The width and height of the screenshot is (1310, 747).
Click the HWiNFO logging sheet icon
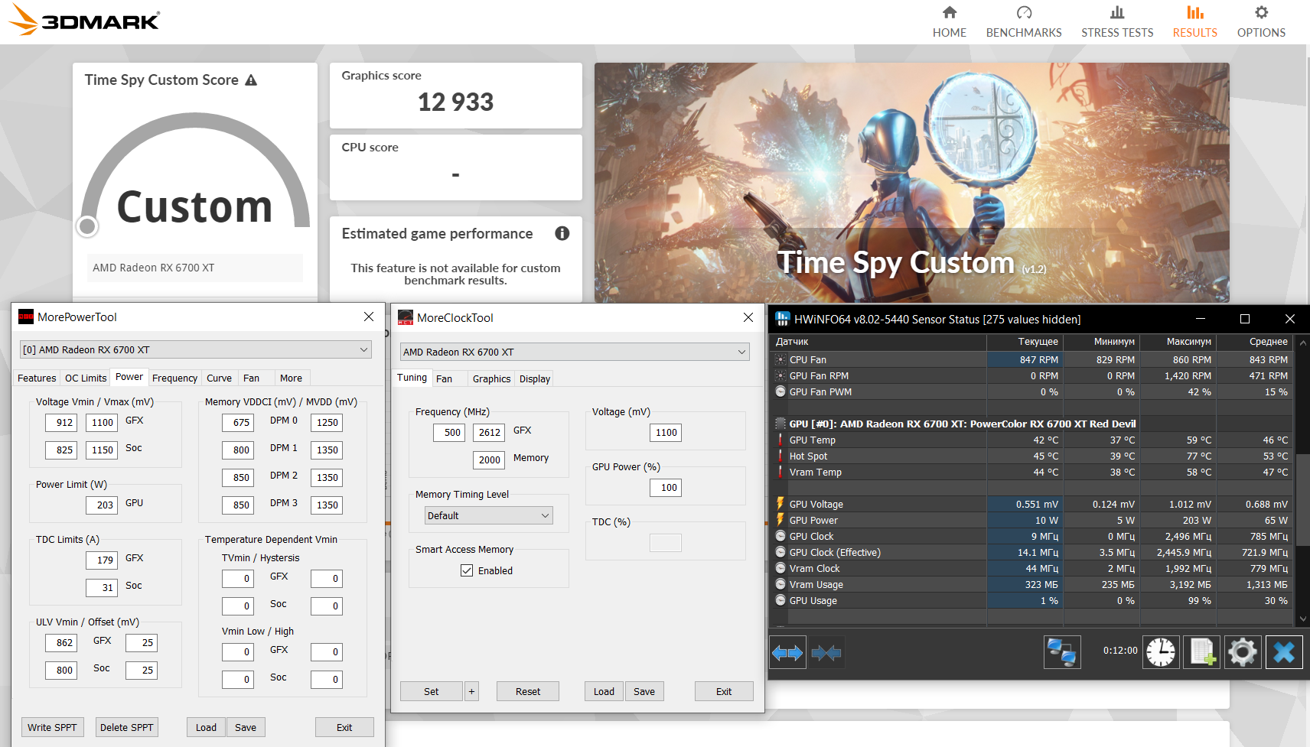1201,652
